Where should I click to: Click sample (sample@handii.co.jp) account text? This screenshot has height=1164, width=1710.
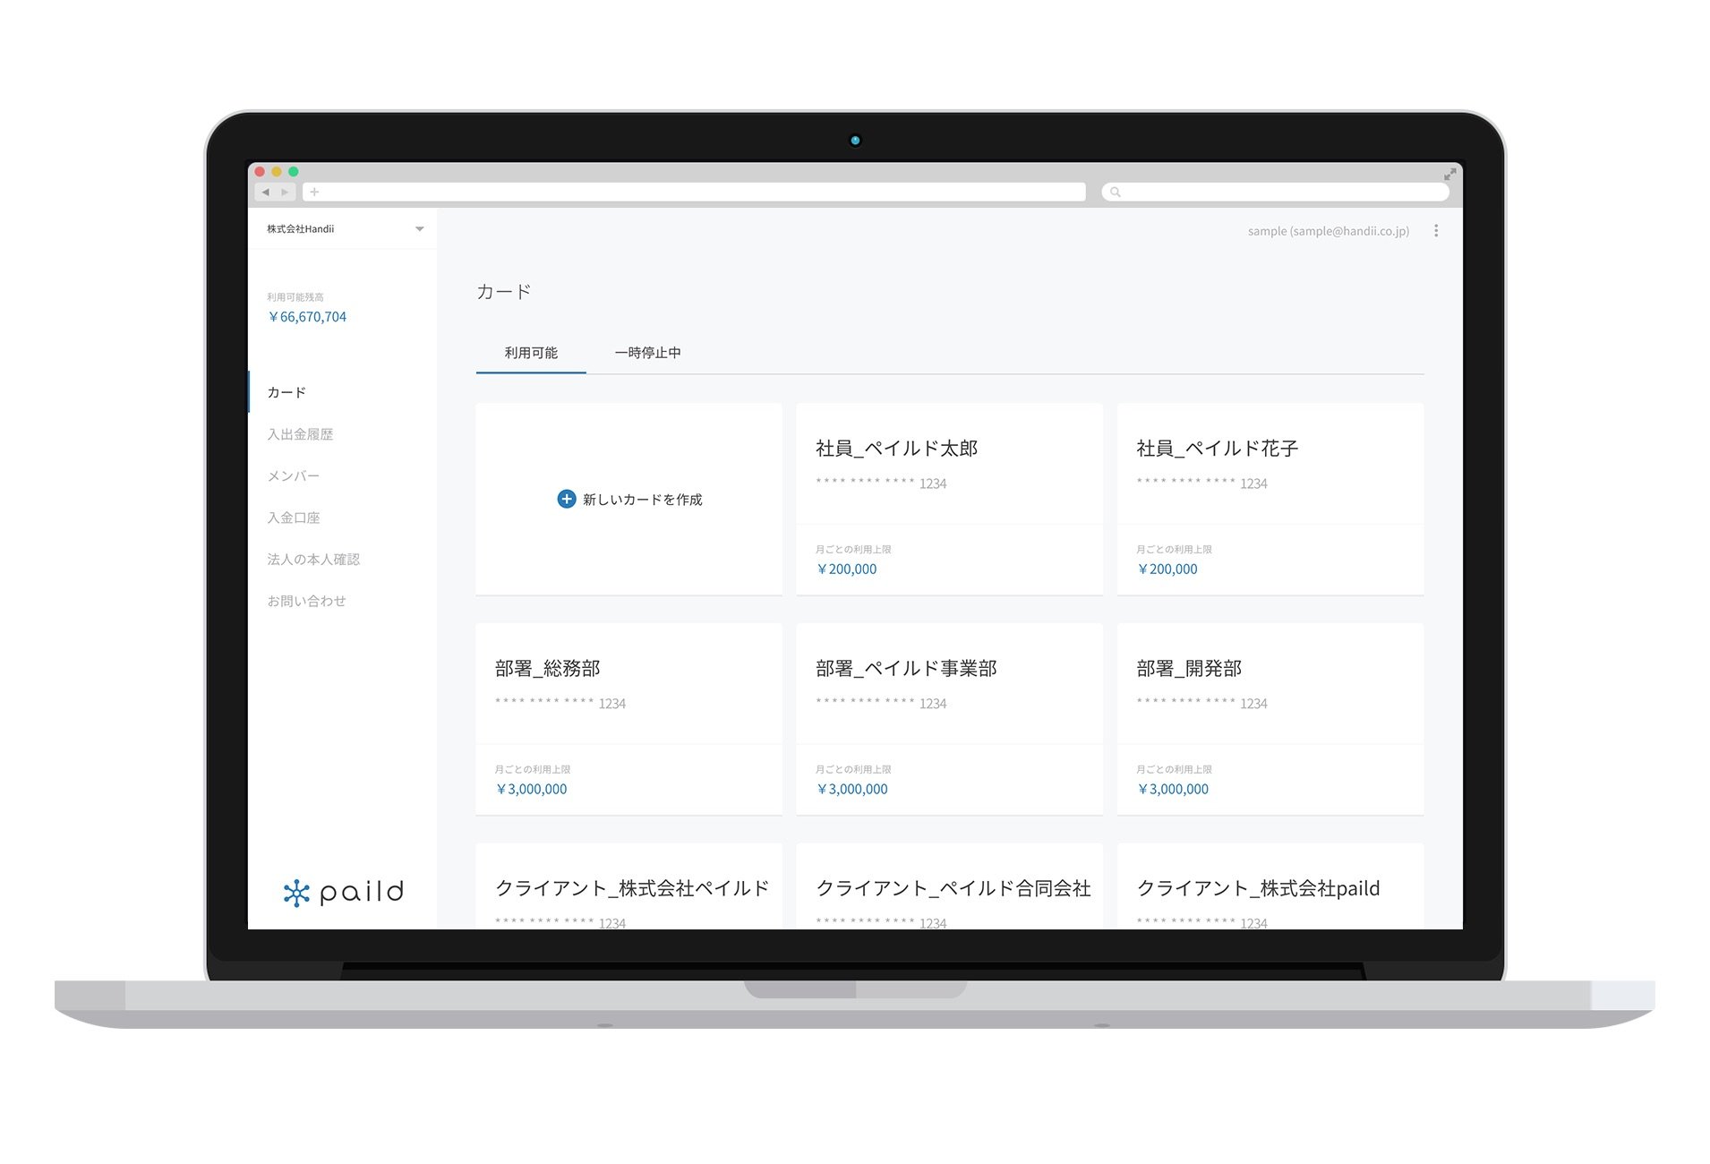1329,231
